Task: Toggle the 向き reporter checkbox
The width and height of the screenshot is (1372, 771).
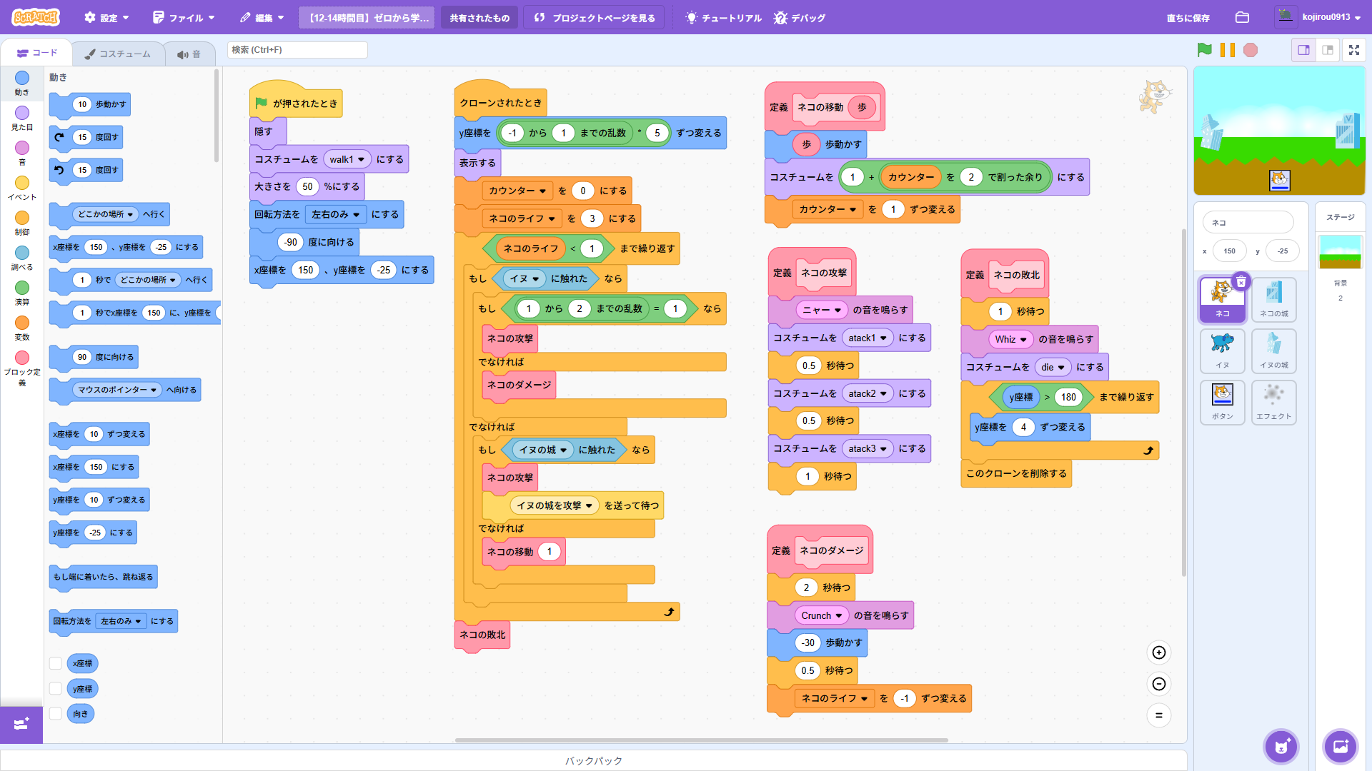Action: (x=55, y=714)
